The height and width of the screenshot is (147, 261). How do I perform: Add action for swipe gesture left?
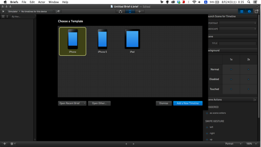click(x=207, y=127)
